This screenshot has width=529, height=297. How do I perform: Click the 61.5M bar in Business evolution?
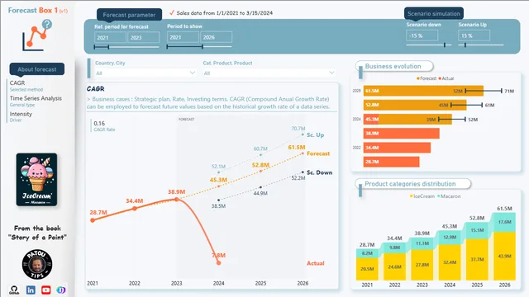pyautogui.click(x=423, y=91)
